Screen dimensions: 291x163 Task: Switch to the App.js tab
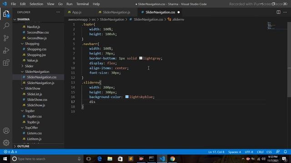(x=77, y=12)
